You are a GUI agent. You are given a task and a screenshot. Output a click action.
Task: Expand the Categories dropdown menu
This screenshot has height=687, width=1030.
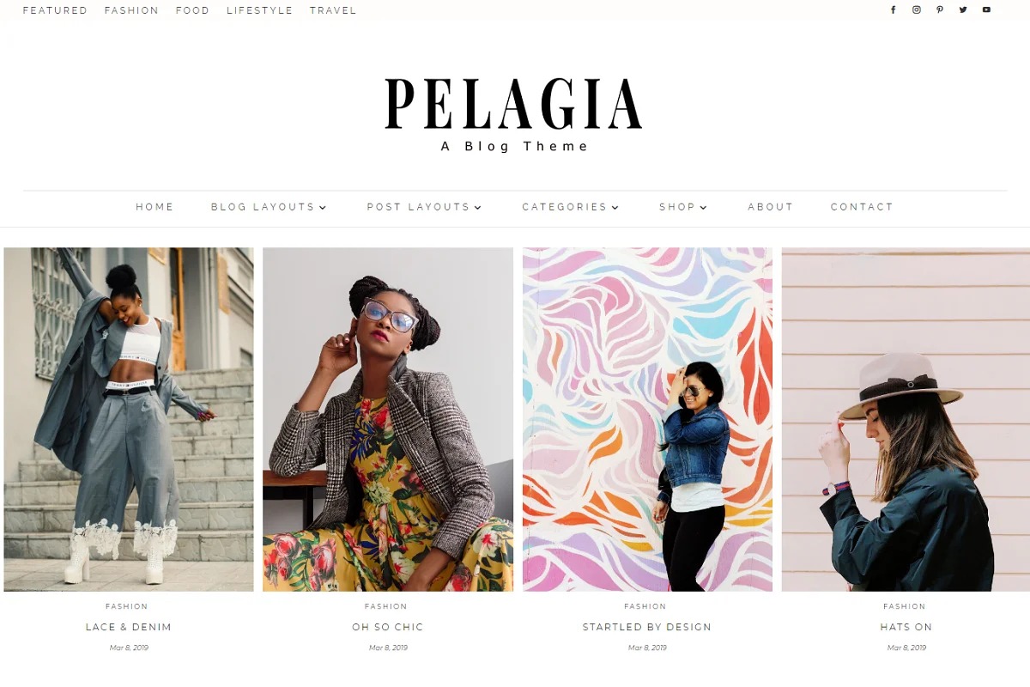(571, 207)
